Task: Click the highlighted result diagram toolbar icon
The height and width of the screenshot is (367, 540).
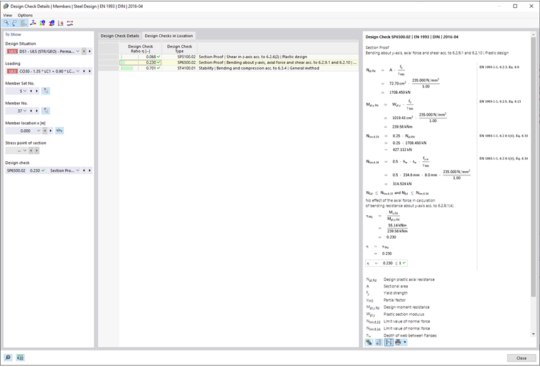Action: tap(23, 23)
